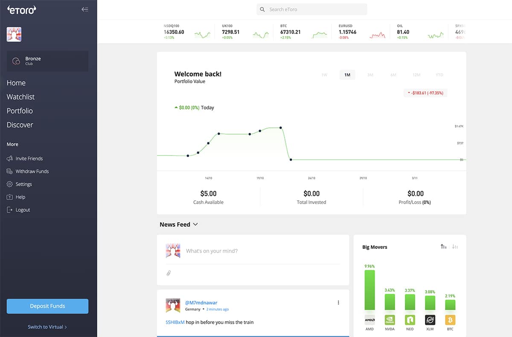Click the search magnifier icon

pyautogui.click(x=262, y=9)
